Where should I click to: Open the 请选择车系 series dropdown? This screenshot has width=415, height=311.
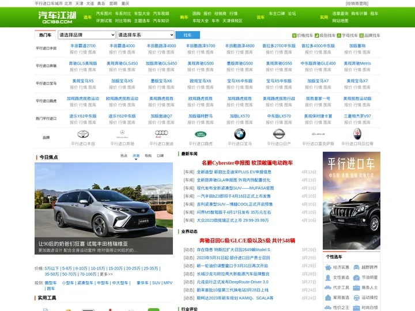coord(145,35)
